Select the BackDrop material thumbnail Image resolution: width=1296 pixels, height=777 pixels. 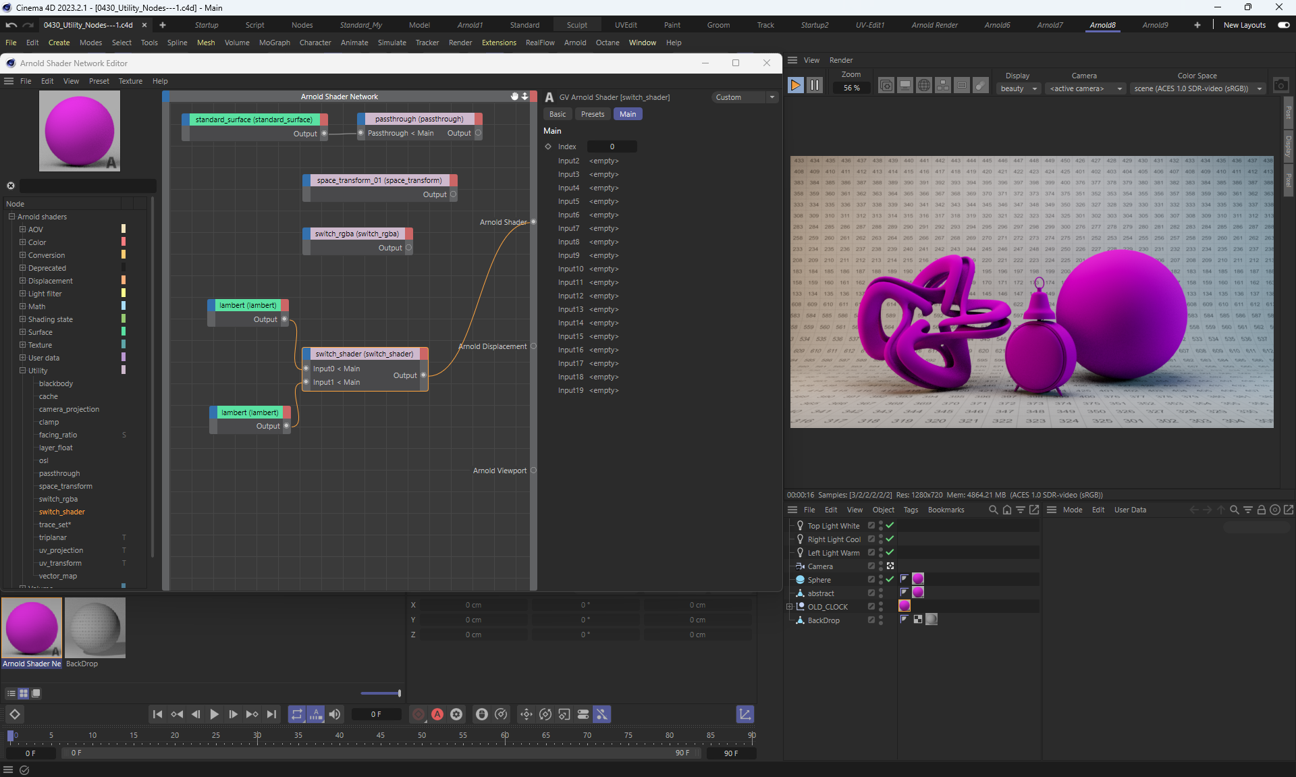tap(95, 628)
